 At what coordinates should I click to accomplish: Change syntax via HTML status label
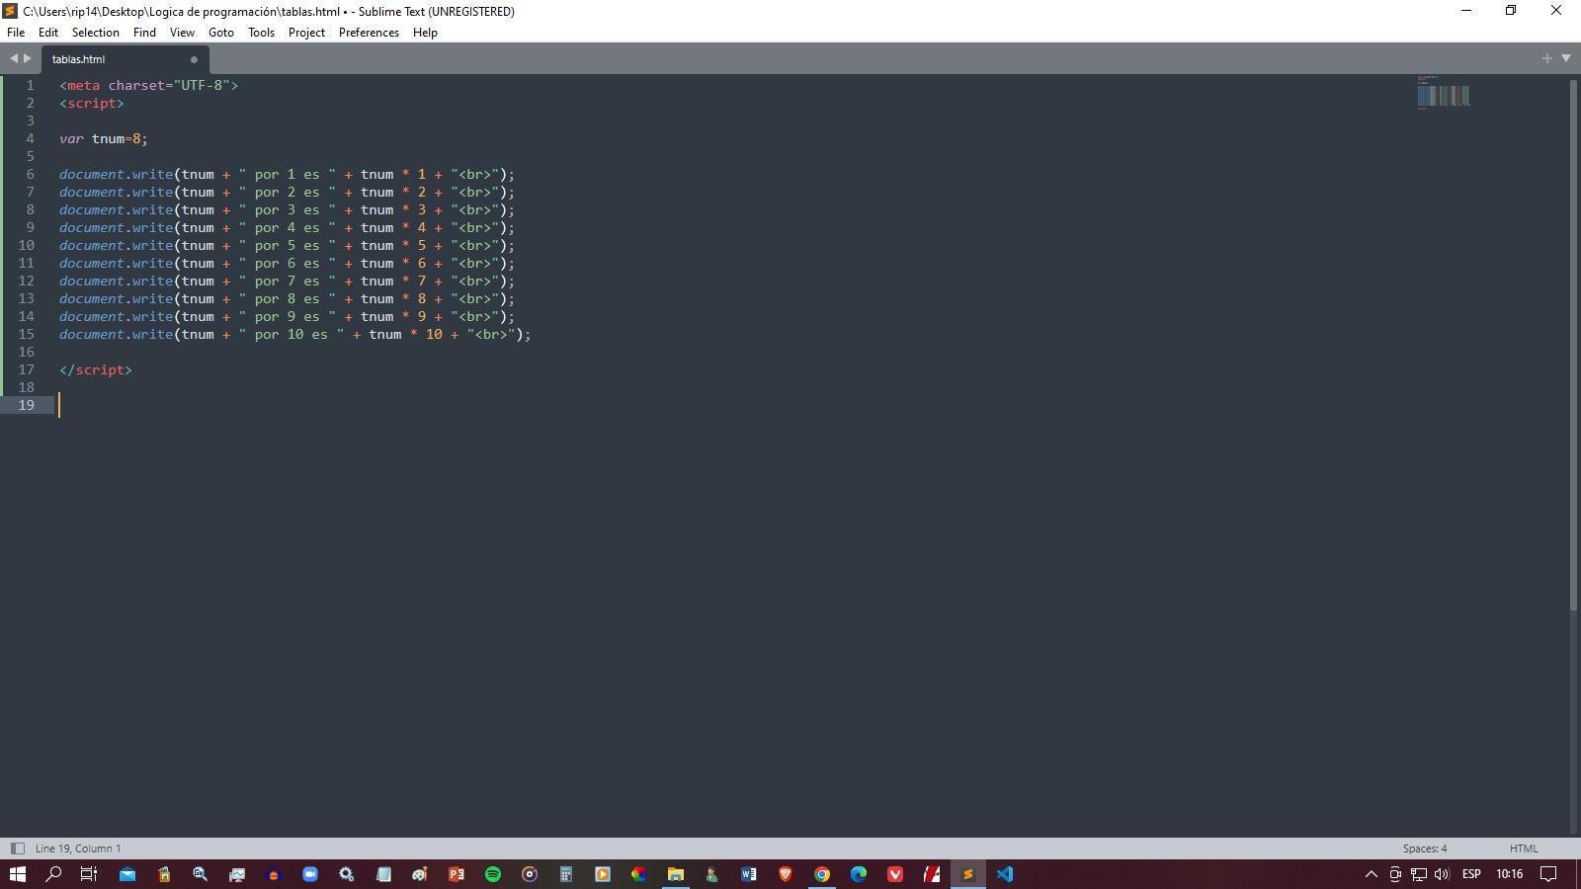click(1524, 849)
